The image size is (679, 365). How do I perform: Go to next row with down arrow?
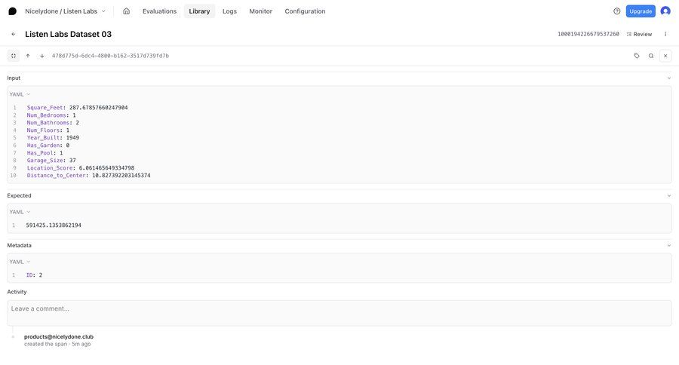[42, 56]
